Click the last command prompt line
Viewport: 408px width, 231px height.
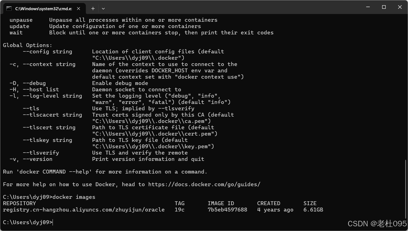28,222
